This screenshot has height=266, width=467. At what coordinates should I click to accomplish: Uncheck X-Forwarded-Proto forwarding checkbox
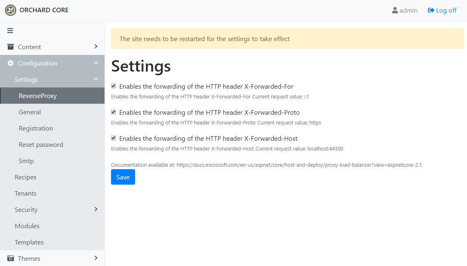click(113, 112)
